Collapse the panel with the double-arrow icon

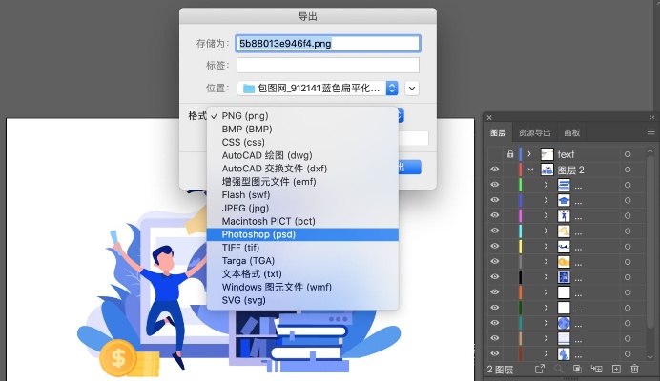tap(651, 117)
